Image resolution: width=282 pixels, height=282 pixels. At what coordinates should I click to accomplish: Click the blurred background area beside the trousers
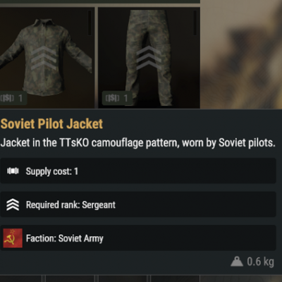tap(241, 54)
